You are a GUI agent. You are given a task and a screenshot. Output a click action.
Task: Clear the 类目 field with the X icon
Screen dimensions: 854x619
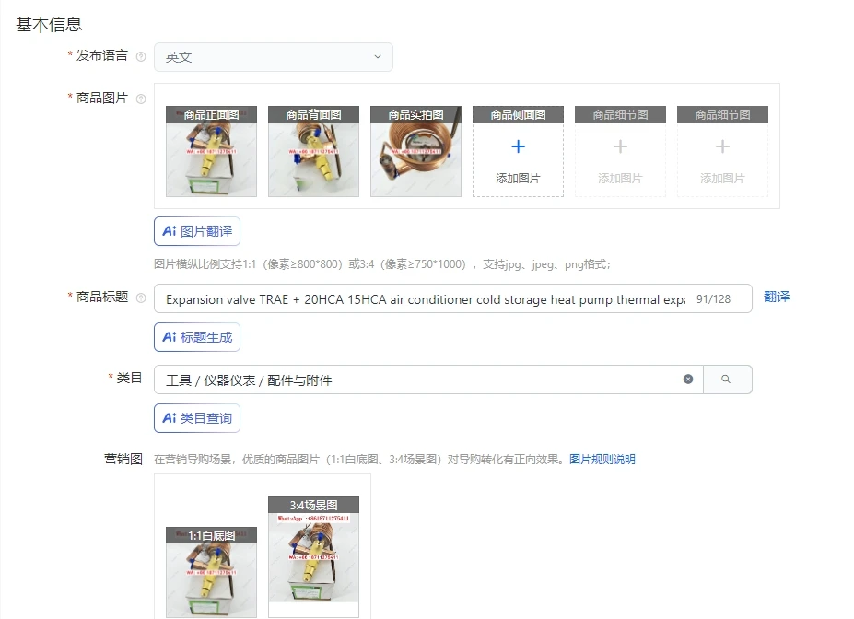tap(688, 379)
